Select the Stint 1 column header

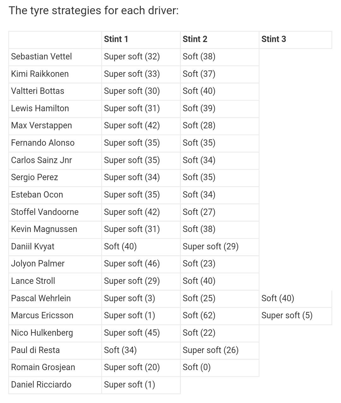coord(141,40)
